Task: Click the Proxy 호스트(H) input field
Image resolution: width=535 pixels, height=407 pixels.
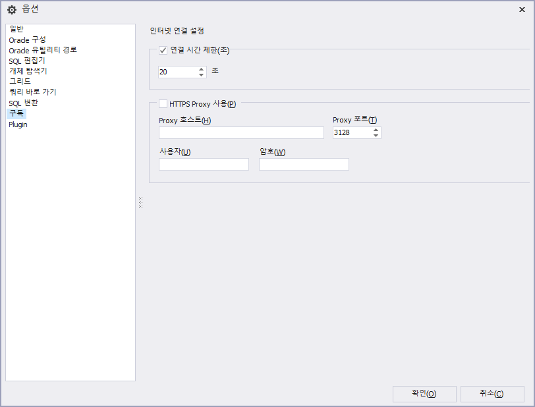Action: (240, 132)
